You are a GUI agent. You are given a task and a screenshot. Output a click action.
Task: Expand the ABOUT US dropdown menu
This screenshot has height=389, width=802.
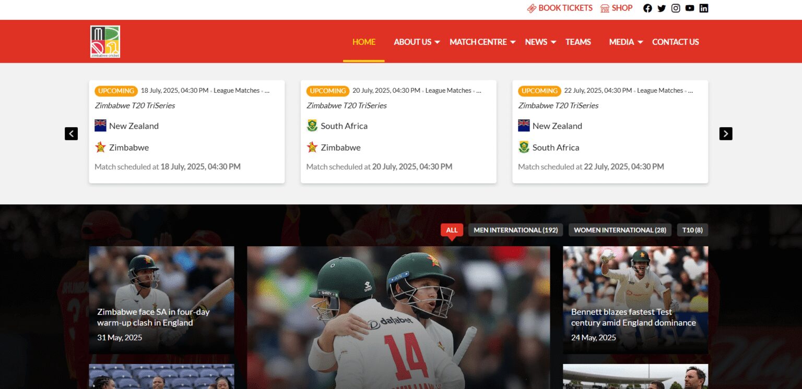pyautogui.click(x=438, y=42)
